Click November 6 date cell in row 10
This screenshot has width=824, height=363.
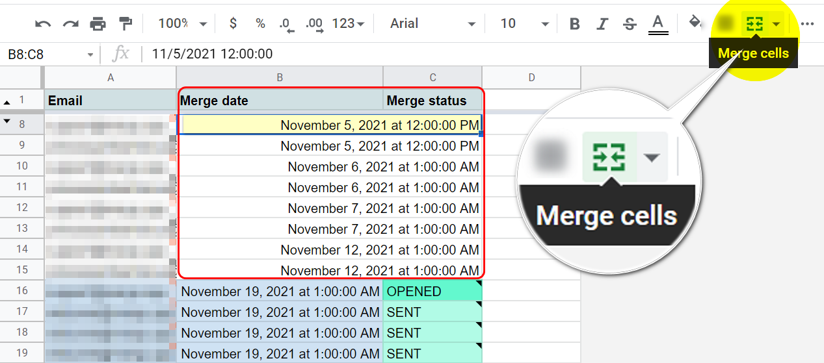tap(330, 166)
